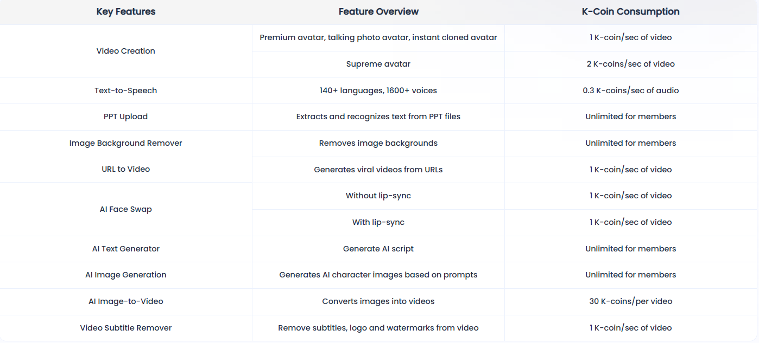Select the URL to Video feature name
The width and height of the screenshot is (759, 343).
126,169
